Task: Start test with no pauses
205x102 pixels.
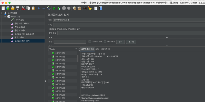Action: click(x=59, y=8)
